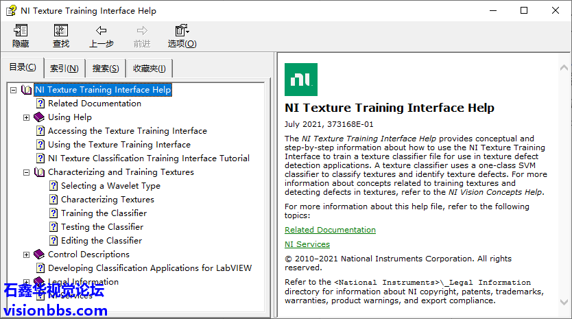Click the Locate (查找) toolbar icon
572x319 pixels.
61,31
